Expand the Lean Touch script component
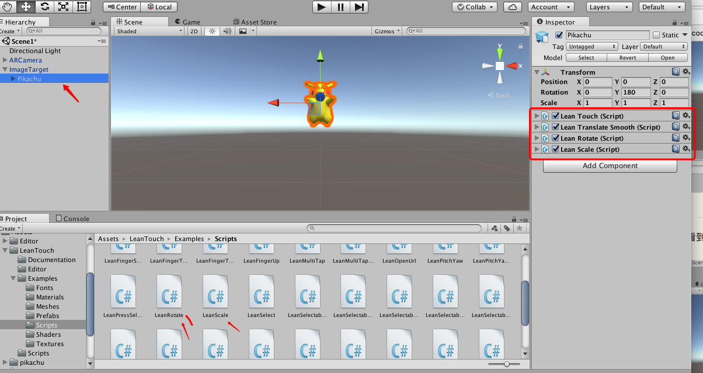The image size is (703, 373). click(x=537, y=116)
